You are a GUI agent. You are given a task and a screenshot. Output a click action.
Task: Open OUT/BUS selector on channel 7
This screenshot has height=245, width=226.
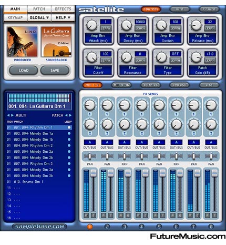click(194, 142)
